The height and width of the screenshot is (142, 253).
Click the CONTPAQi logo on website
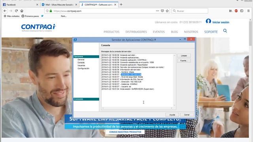[x=38, y=28]
